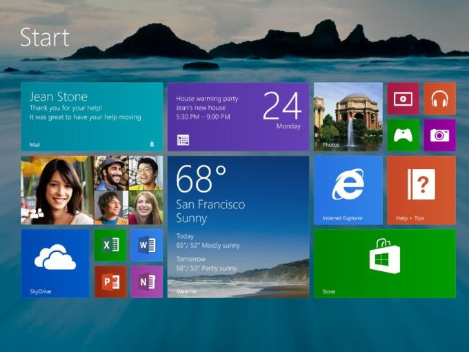Image resolution: width=469 pixels, height=352 pixels.
Task: Open the SkyDrive tile
Action: point(55,264)
